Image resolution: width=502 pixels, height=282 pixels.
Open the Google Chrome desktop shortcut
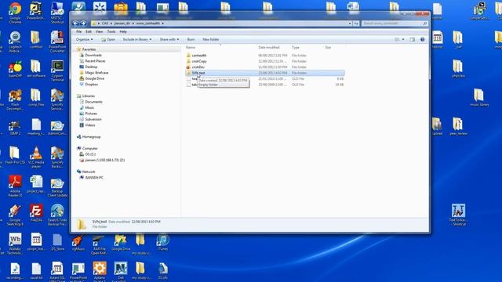coord(15,13)
